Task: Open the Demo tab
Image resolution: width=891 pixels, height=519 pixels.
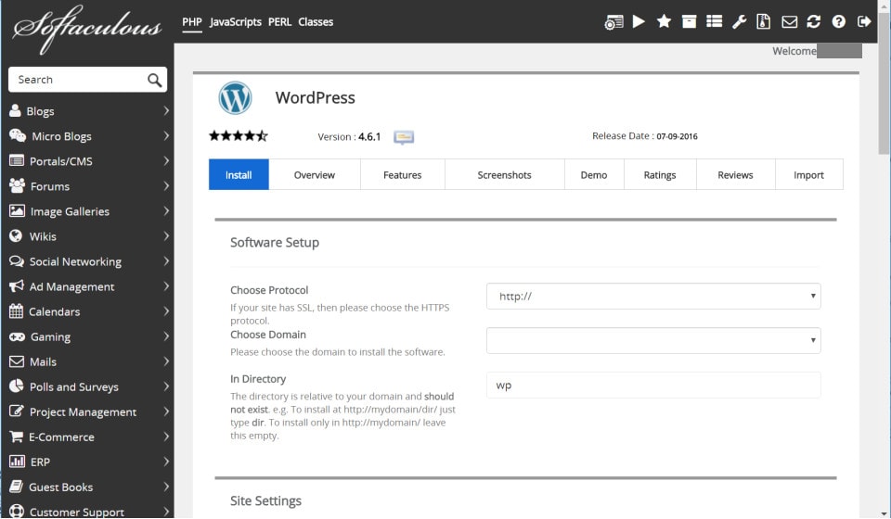Action: point(594,175)
